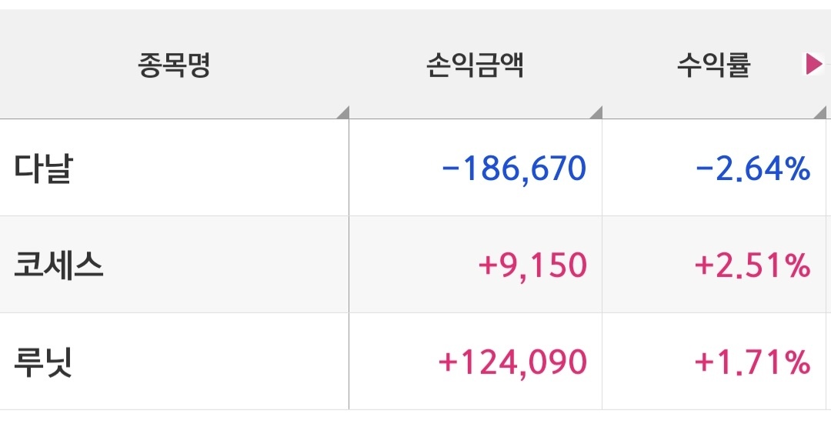Sort by 종목명 column header

point(175,65)
